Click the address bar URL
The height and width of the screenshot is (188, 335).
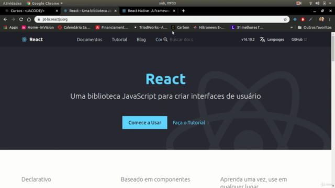(55, 19)
